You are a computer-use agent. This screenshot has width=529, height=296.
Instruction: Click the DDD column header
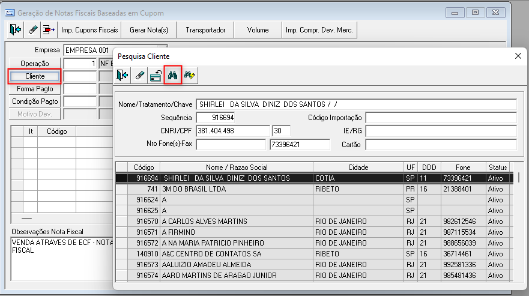[x=429, y=167]
